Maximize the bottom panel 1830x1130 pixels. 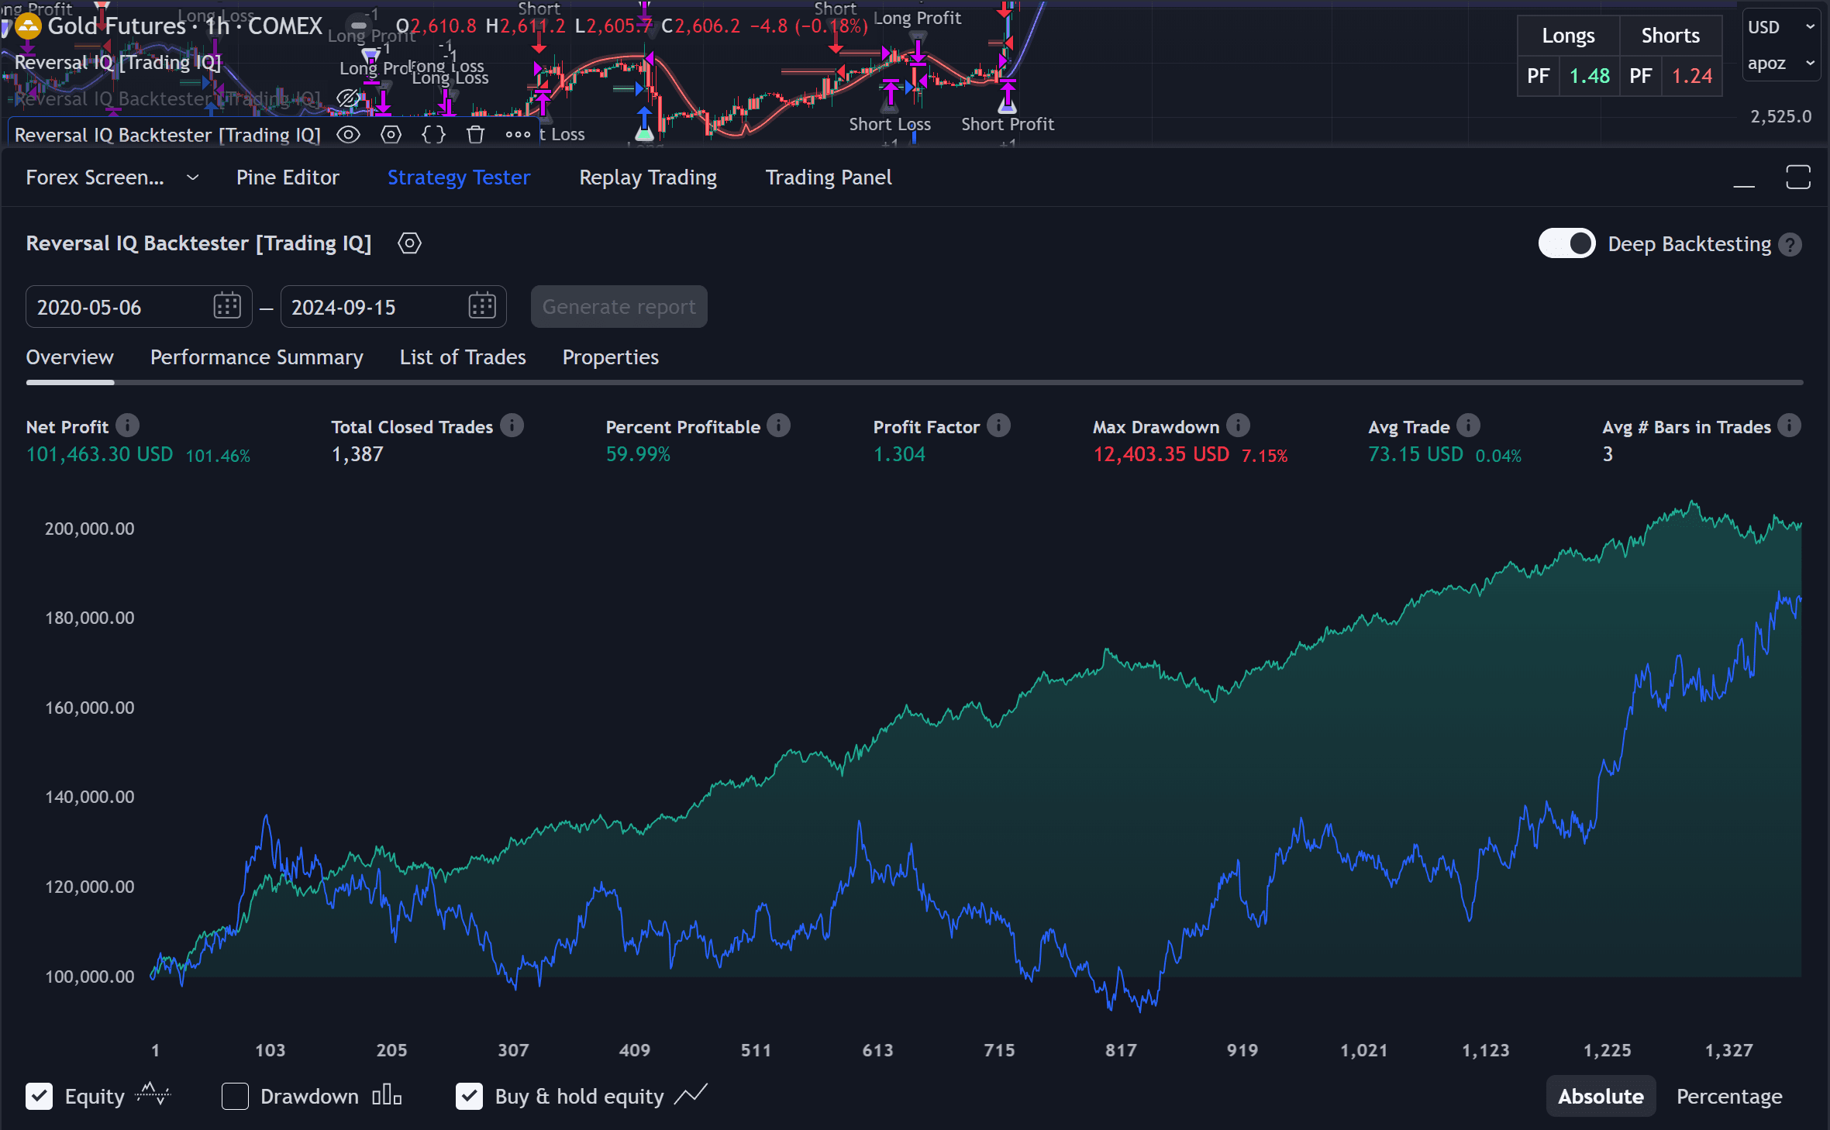[x=1798, y=177]
